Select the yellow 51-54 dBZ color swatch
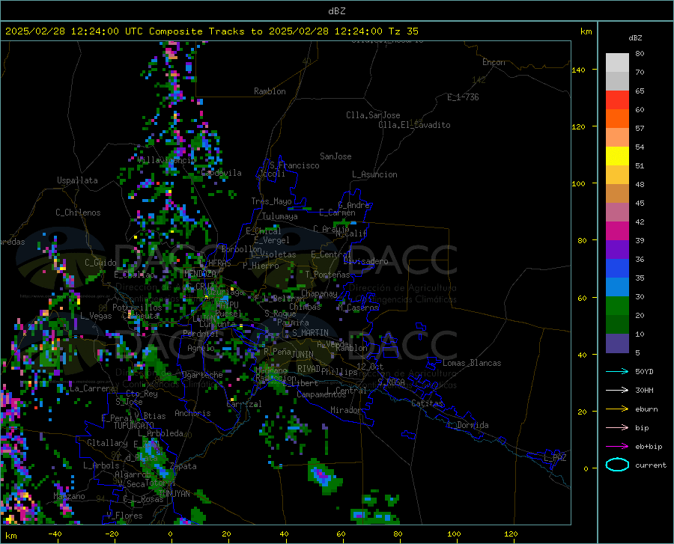Image resolution: width=674 pixels, height=544 pixels. tap(617, 156)
